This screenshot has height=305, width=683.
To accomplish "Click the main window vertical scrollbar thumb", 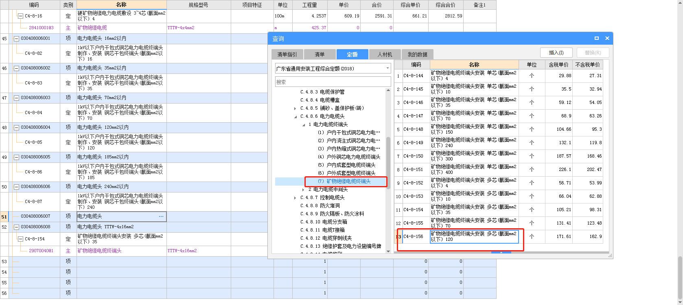I will (x=679, y=278).
